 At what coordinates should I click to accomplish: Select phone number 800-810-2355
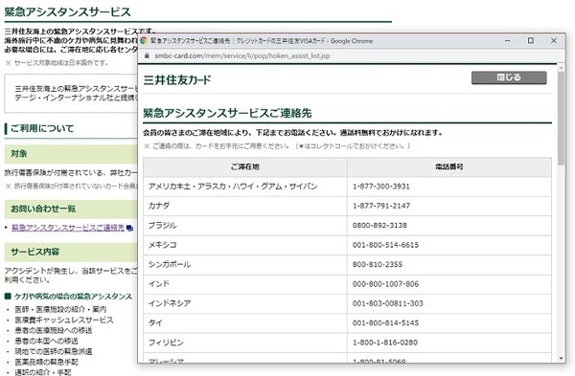pyautogui.click(x=378, y=264)
